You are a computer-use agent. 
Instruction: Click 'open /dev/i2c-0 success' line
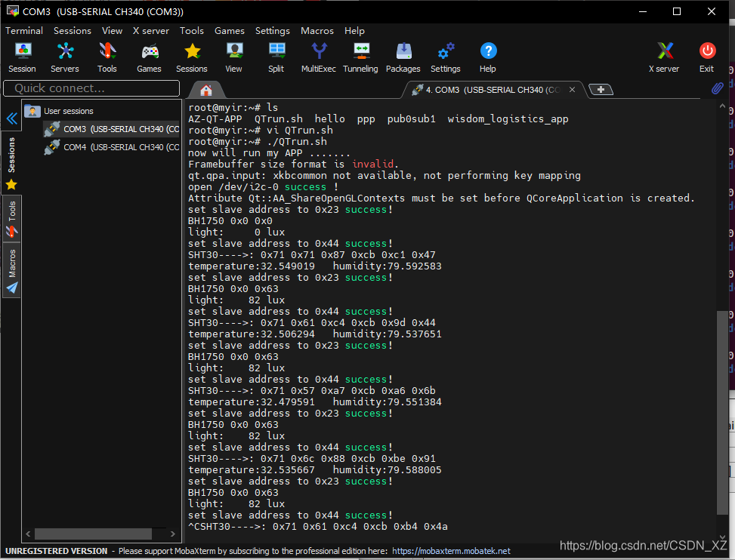click(x=263, y=187)
